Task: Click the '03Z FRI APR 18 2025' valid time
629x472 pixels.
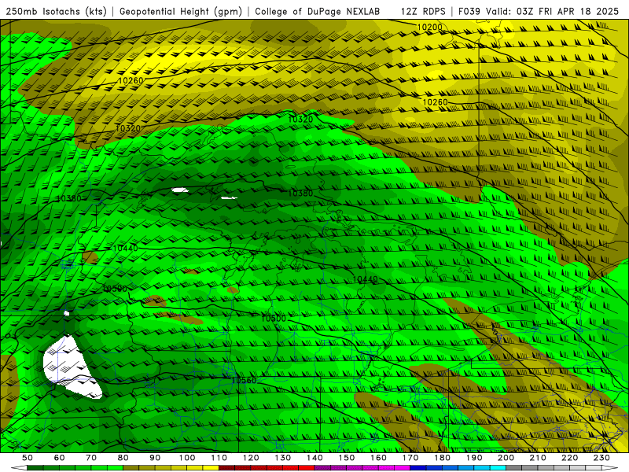Action: (568, 12)
